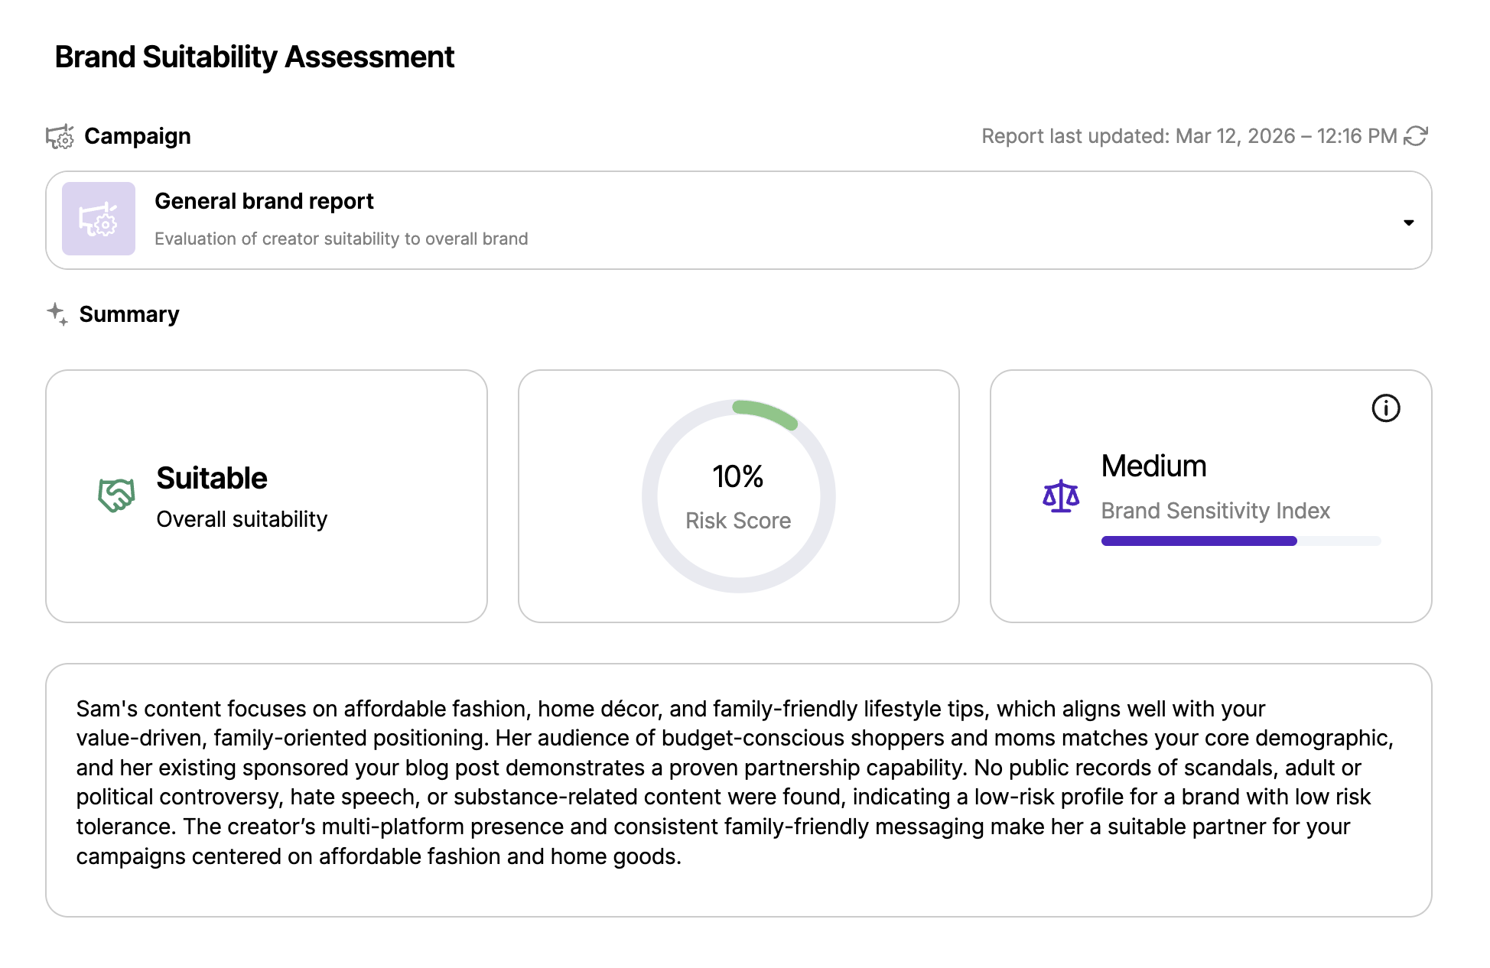Click the purple scales icon
The height and width of the screenshot is (968, 1490).
1061,496
